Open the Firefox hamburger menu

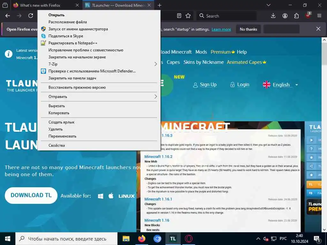[319, 16]
